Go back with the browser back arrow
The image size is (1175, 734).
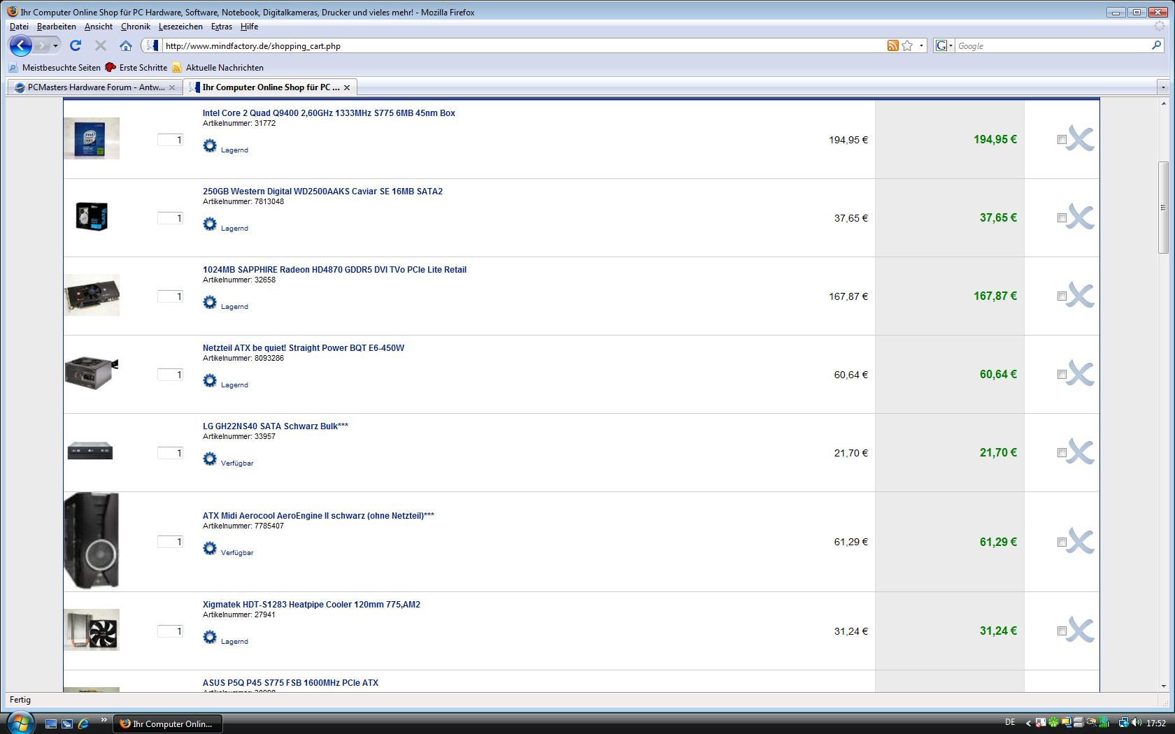[x=21, y=45]
